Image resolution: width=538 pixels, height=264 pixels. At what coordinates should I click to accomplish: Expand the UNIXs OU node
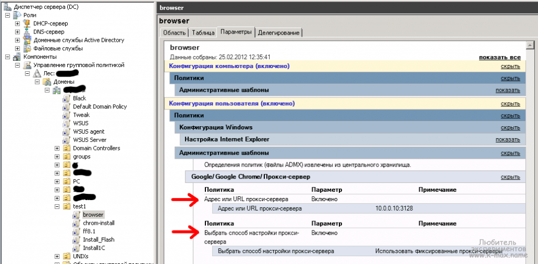[57, 256]
